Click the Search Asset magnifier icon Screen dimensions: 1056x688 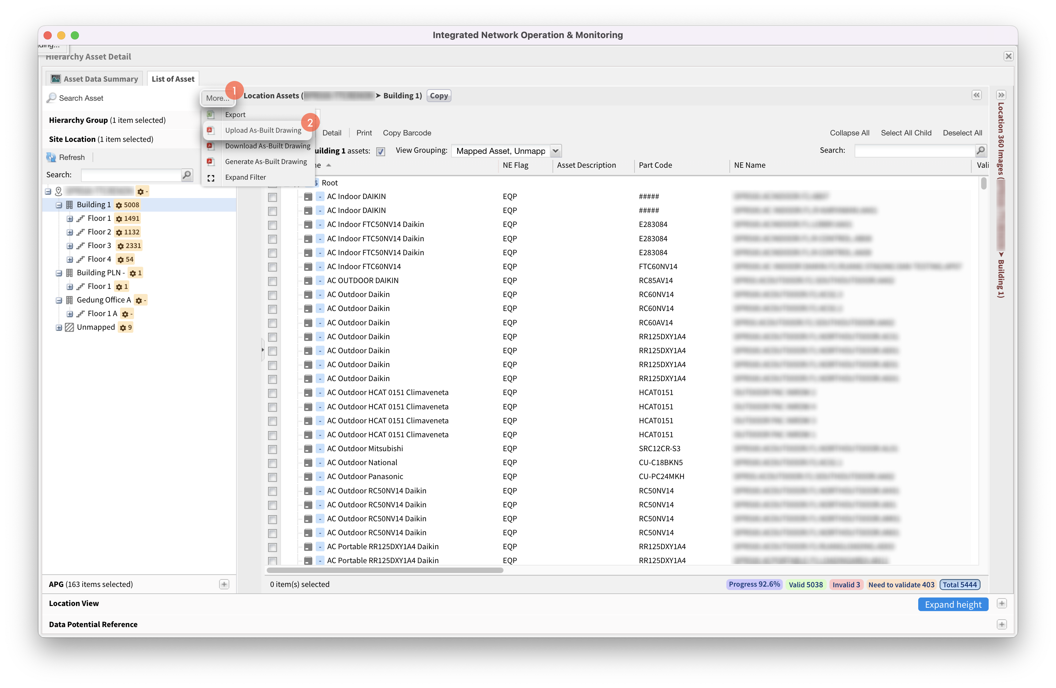[x=52, y=98]
